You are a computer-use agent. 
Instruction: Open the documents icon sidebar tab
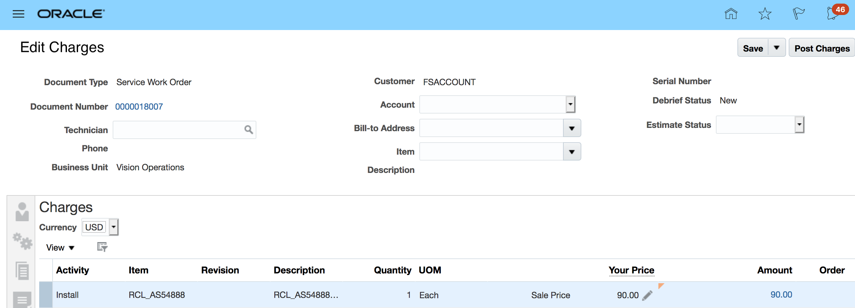[x=22, y=270]
